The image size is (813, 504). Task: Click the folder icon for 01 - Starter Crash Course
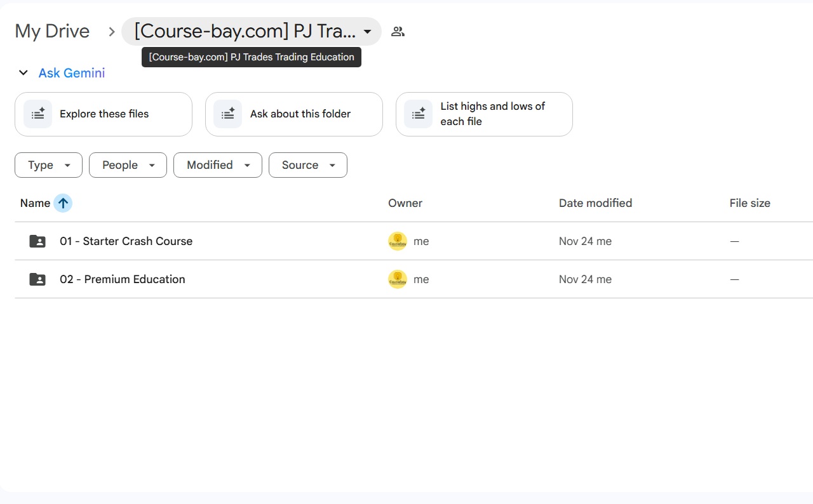[37, 241]
